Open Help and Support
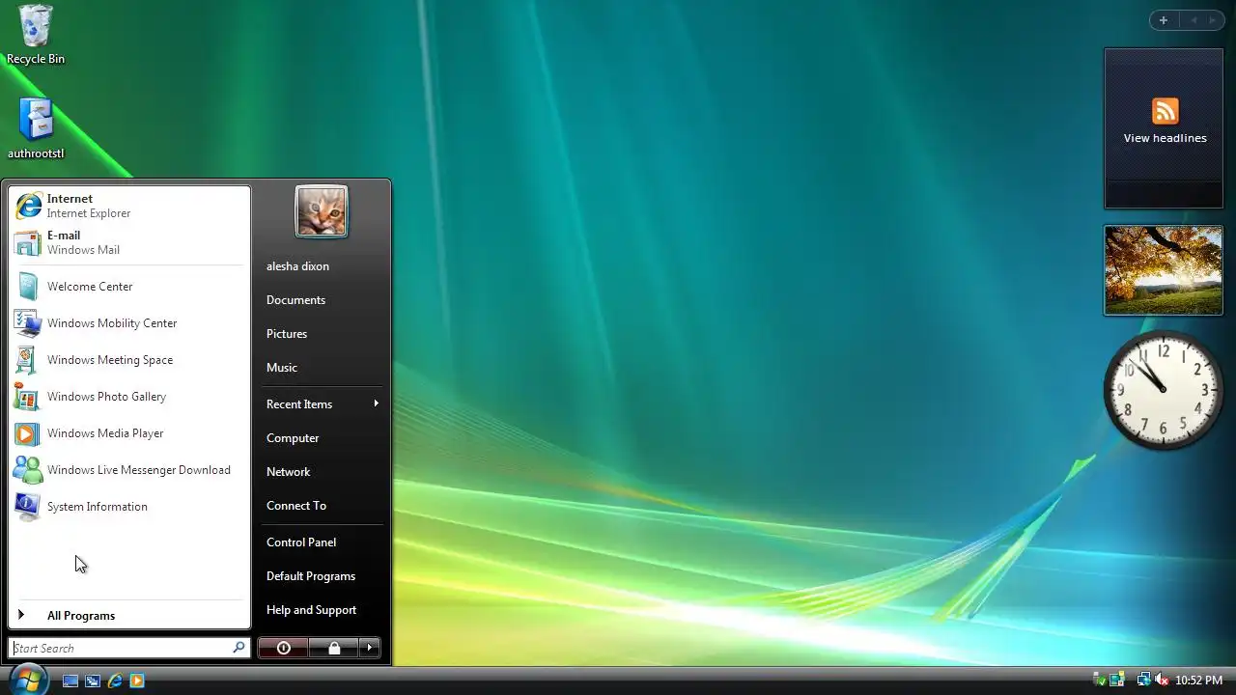Image resolution: width=1236 pixels, height=695 pixels. pos(321,610)
